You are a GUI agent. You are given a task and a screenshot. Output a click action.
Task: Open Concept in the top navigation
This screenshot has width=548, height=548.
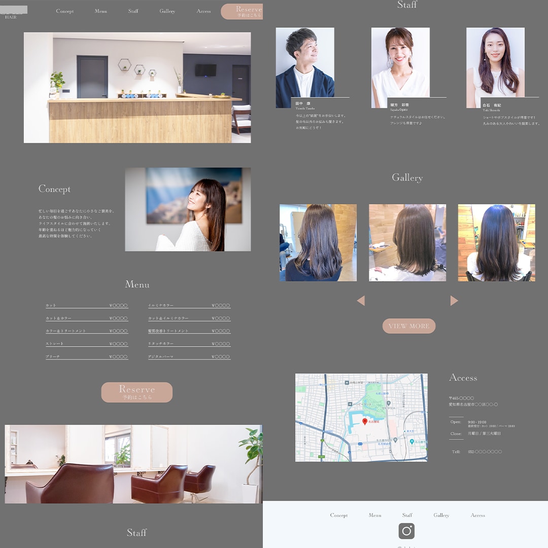click(x=64, y=11)
